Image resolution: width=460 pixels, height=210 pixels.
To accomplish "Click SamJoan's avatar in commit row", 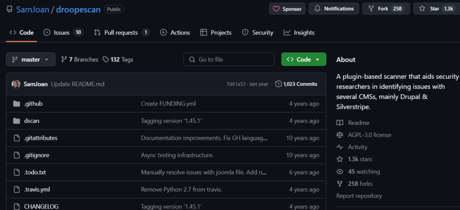I will pyautogui.click(x=16, y=84).
